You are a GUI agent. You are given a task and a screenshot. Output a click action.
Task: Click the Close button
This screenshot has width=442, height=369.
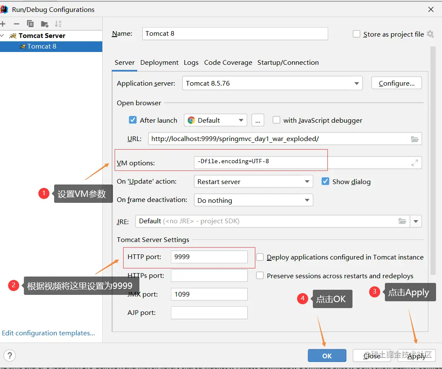372,356
